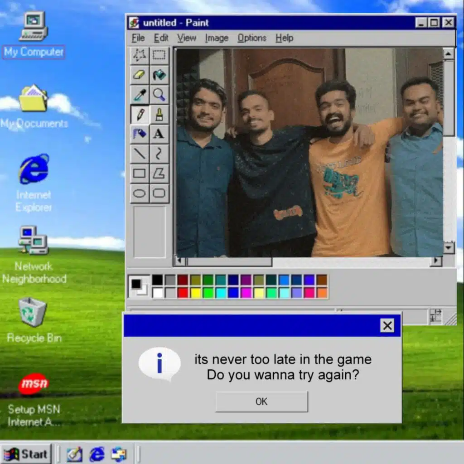Choose the Brush tool
Screen dimensions: 464x464
tap(159, 114)
